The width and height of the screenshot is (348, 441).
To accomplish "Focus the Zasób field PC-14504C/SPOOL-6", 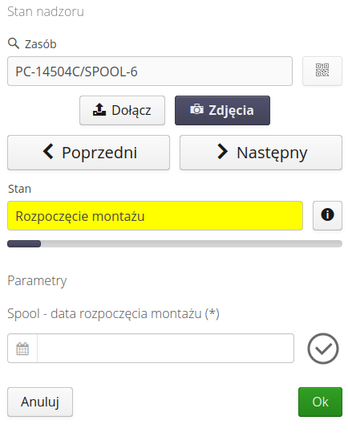I will [x=150, y=71].
